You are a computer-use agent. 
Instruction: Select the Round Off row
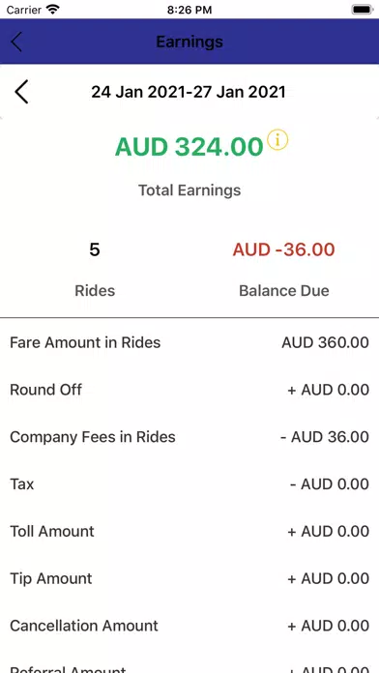tap(189, 390)
